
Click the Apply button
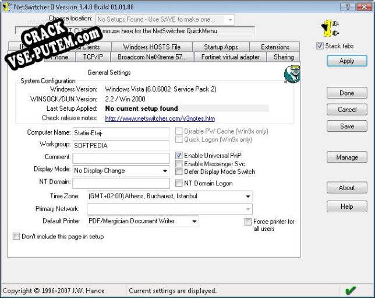click(x=347, y=61)
